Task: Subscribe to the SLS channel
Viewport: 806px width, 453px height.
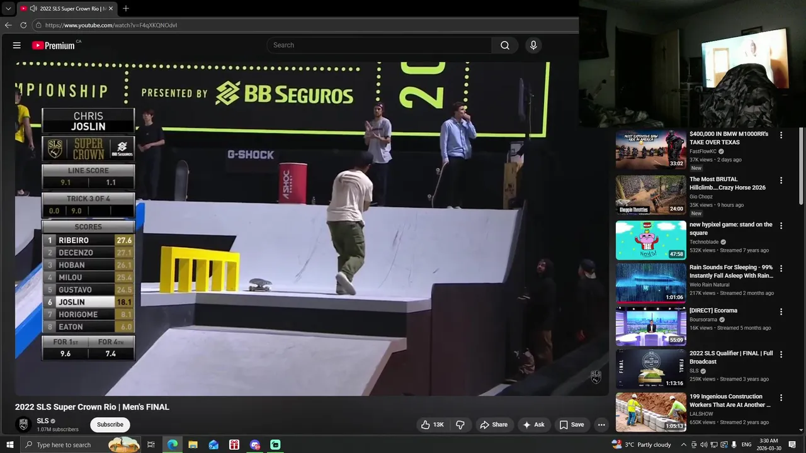Action: click(x=110, y=425)
